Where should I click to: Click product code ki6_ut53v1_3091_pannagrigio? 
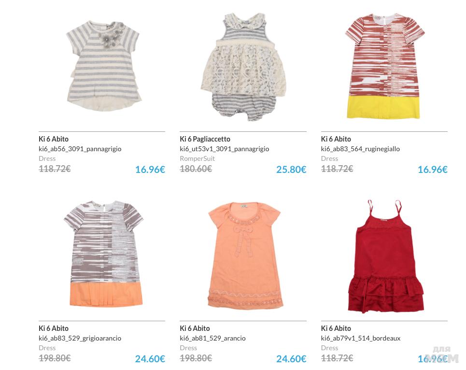225,149
